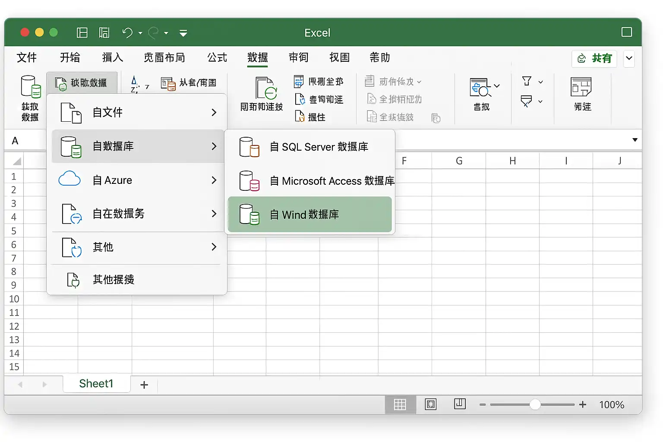The width and height of the screenshot is (663, 442).
Task: Switch to the 公式 ribbon tab
Action: pos(217,57)
